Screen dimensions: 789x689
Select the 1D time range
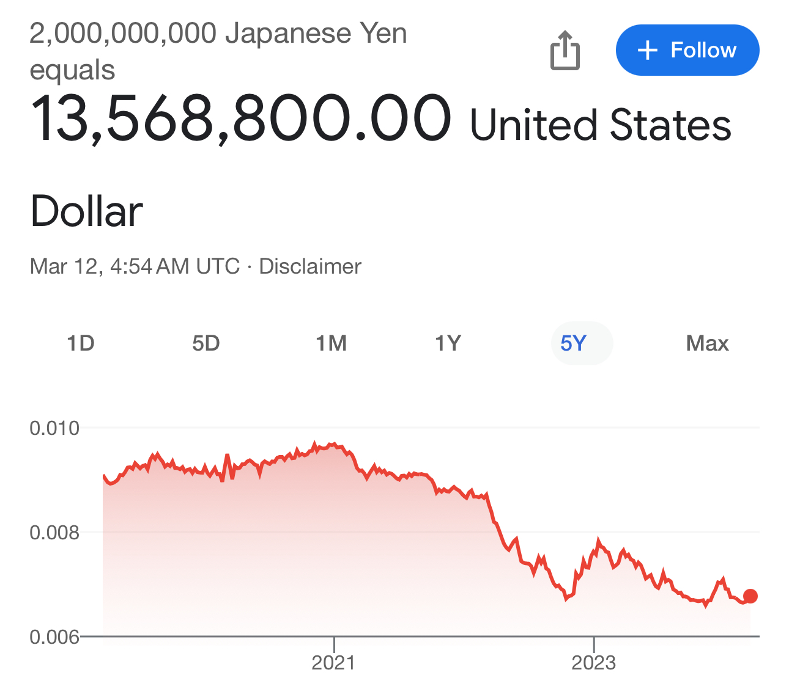81,343
